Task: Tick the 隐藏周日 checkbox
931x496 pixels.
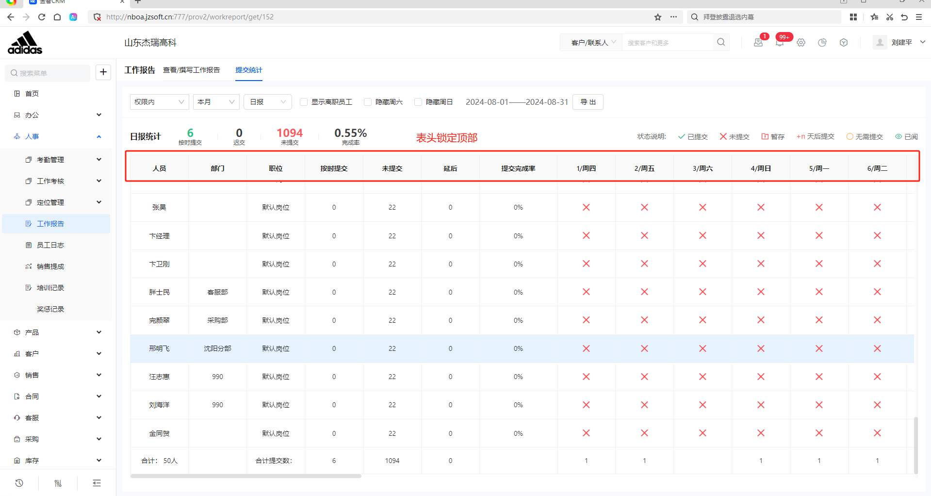Action: pyautogui.click(x=418, y=102)
